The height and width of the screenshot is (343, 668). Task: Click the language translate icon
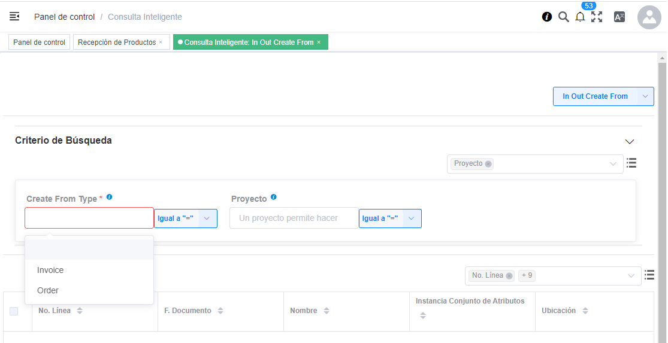[x=619, y=17]
